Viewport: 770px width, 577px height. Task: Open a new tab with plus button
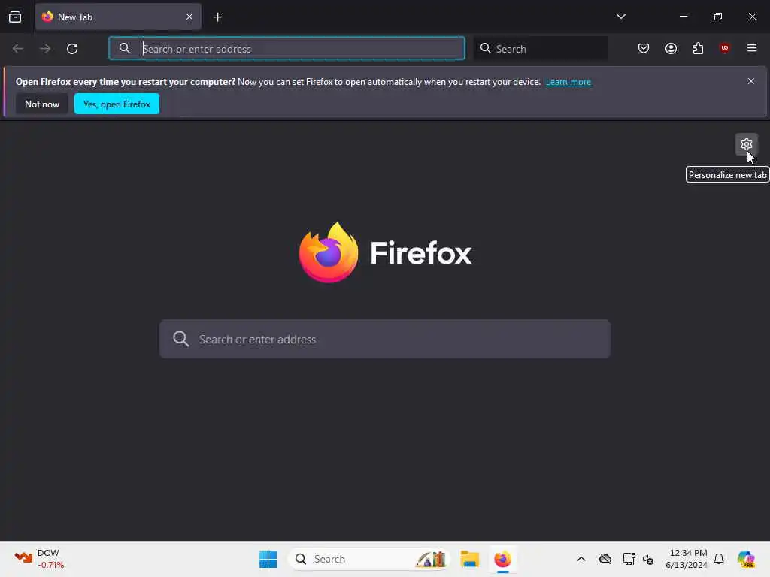pos(217,17)
